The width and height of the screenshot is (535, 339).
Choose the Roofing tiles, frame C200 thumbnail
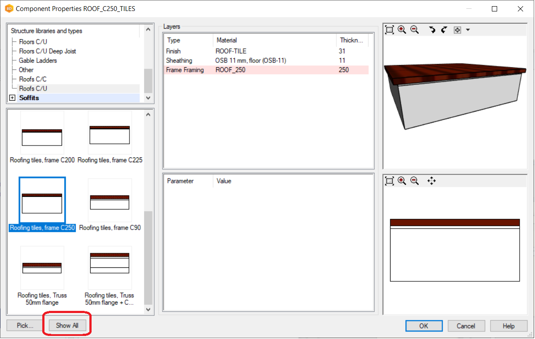(42, 137)
